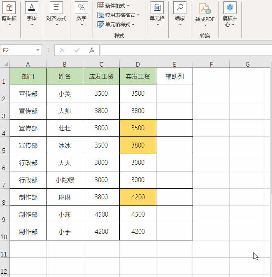This screenshot has width=272, height=277.
Task: Click the Name Box showing E2
Action: 21,51
